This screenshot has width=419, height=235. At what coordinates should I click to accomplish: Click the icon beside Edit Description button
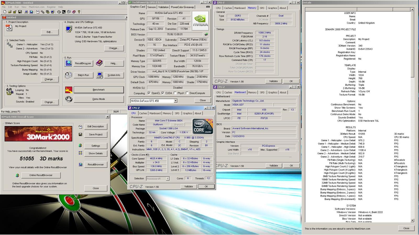pyautogui.click(x=80, y=127)
